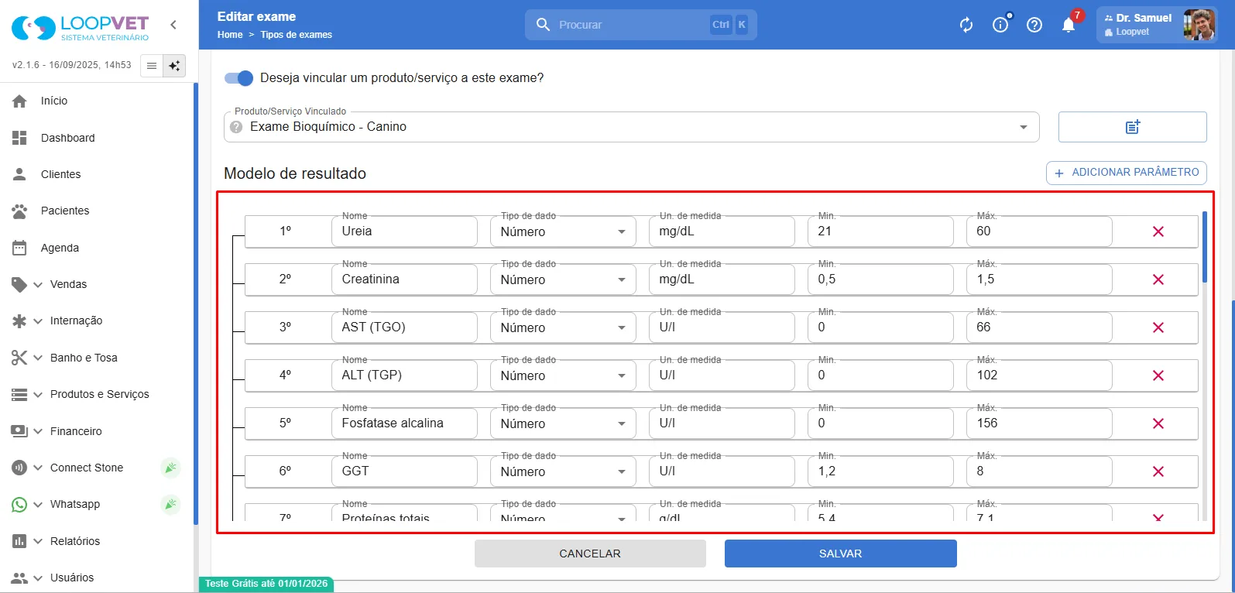Click ADICIONAR PARÂMETRO button
Screen dimensions: 1235x593
[x=1127, y=173]
